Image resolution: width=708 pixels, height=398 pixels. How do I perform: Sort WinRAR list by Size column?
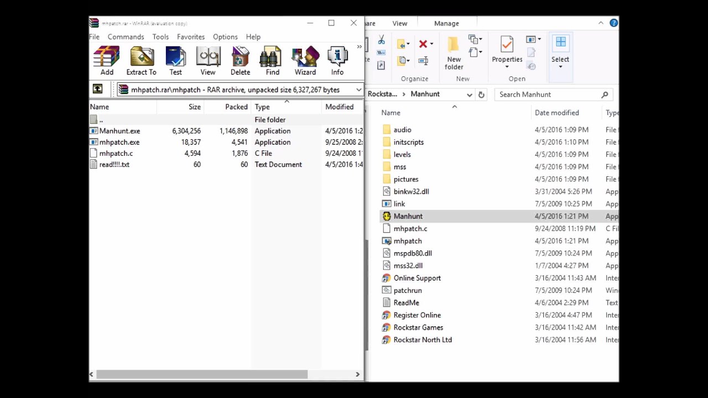point(180,107)
